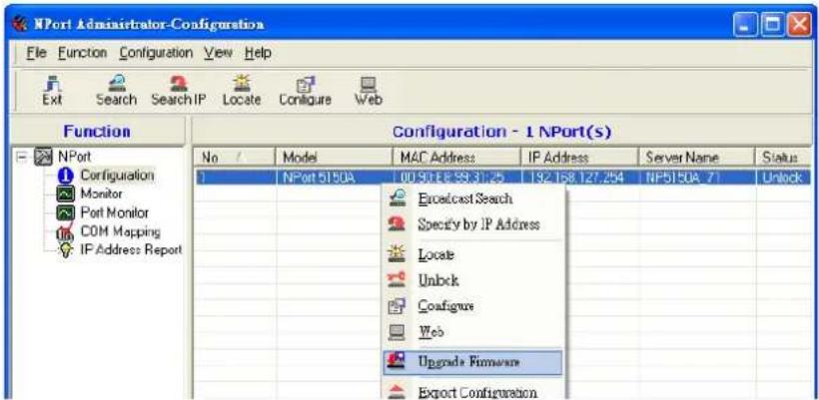
Task: Select Monitor in the Function tree
Action: click(101, 194)
